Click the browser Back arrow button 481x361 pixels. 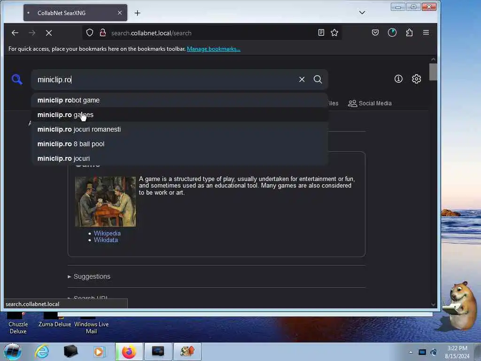pos(15,33)
